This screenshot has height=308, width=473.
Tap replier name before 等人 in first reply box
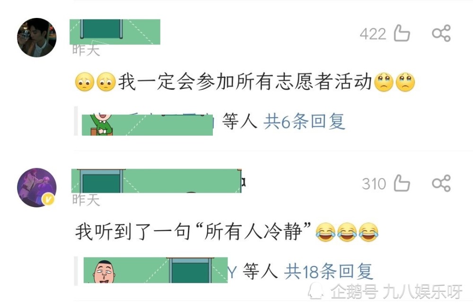click(x=148, y=124)
